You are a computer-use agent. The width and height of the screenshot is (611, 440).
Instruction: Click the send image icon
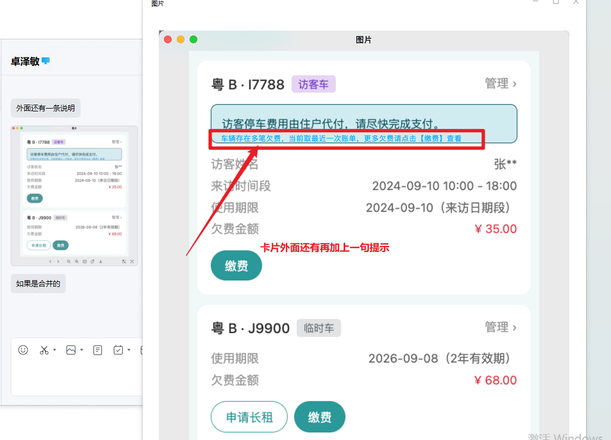coord(71,350)
